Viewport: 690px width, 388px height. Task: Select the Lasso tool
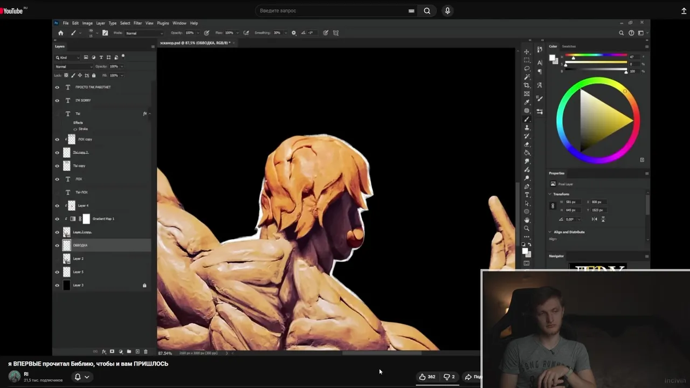[x=527, y=68]
